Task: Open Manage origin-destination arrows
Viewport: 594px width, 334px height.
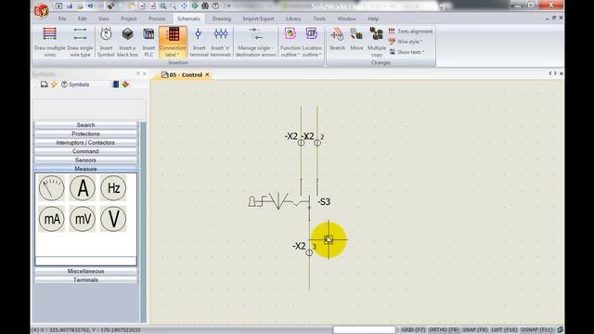Action: pyautogui.click(x=256, y=42)
